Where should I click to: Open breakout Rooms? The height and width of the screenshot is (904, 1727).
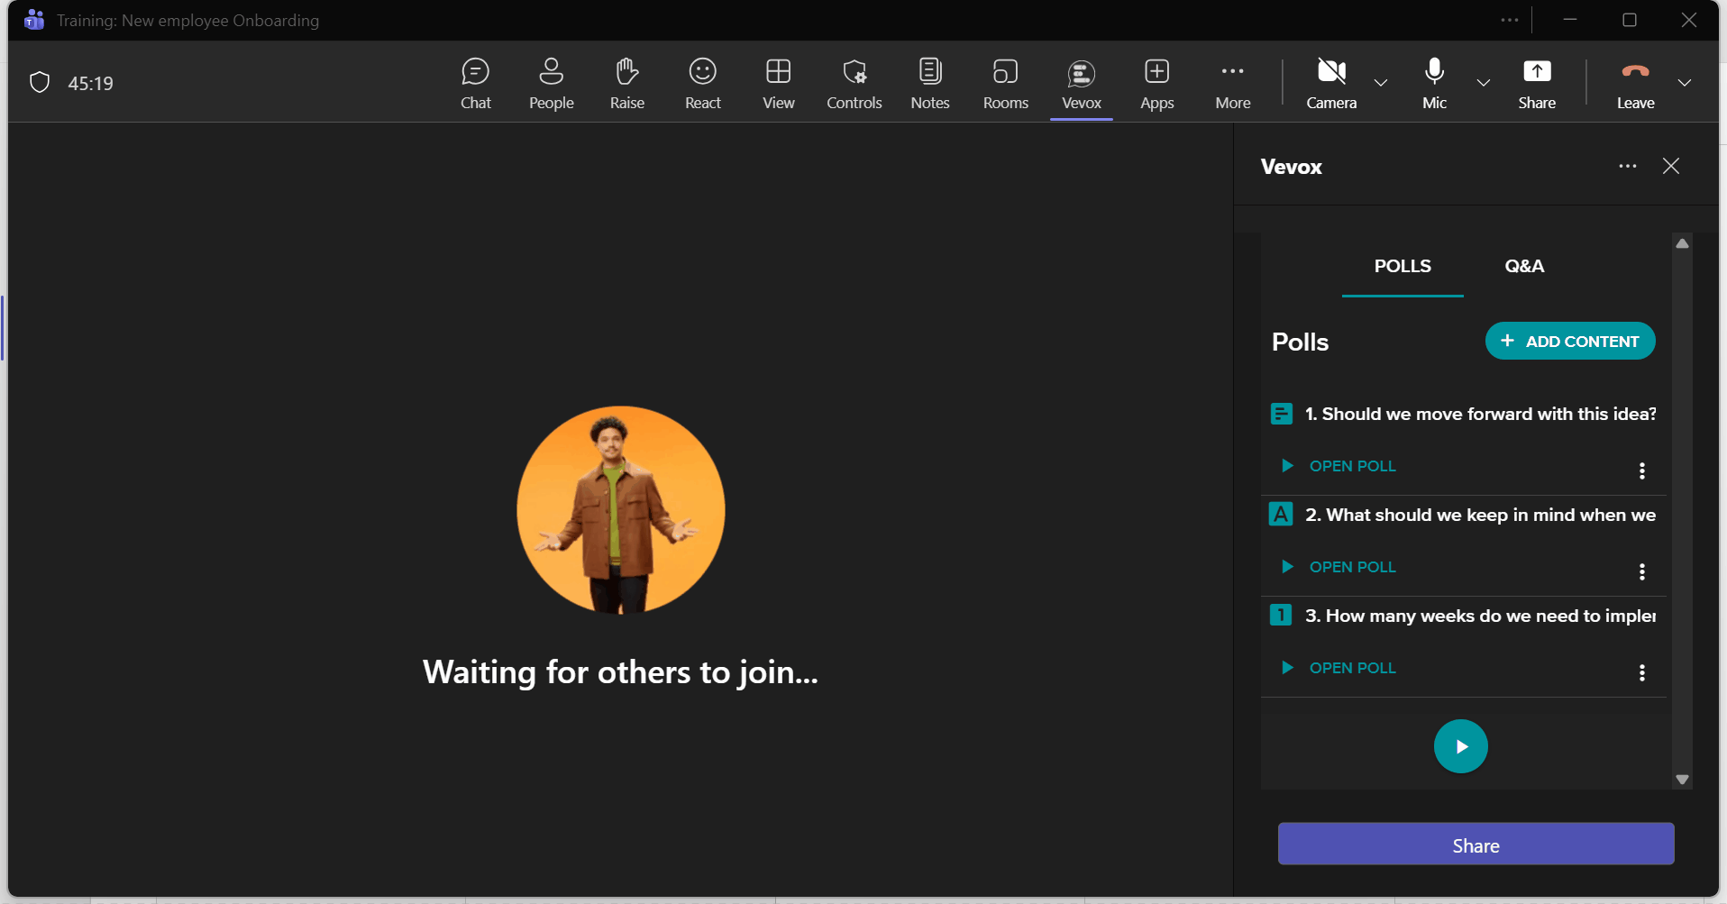point(1005,83)
